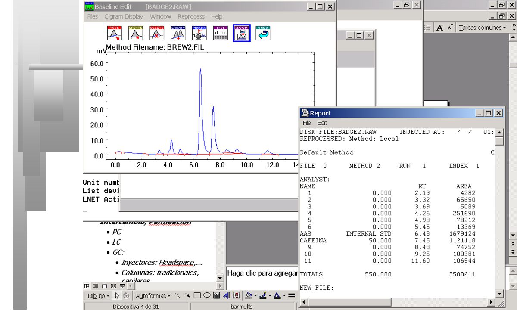
Task: Open the fill color dropdown arrow
Action: click(x=255, y=296)
